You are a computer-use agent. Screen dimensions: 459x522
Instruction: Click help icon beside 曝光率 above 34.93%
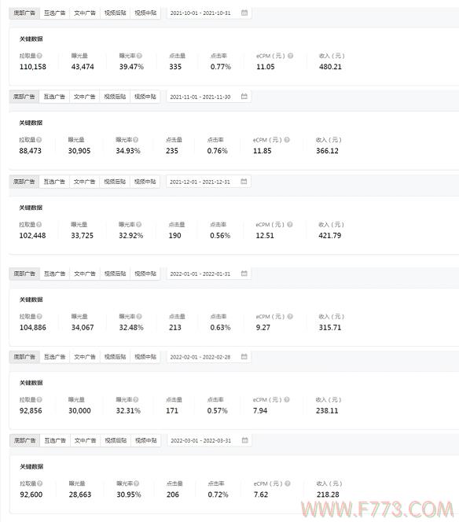pyautogui.click(x=135, y=139)
